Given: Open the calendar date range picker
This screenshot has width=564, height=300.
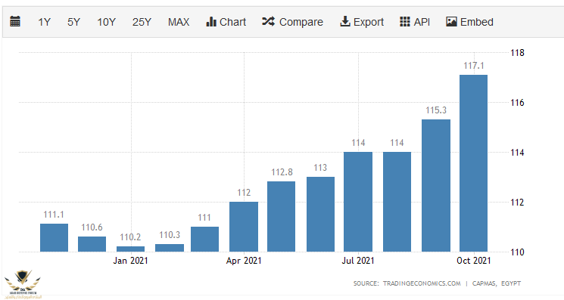Looking at the screenshot, I should click(x=15, y=22).
